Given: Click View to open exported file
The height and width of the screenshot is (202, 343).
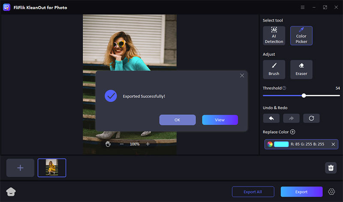Looking at the screenshot, I should coord(220,120).
